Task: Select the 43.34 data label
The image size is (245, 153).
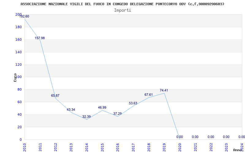Action: pos(71,110)
